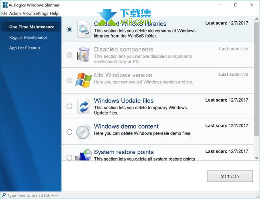Screen dimensions: 260x199
Task: Select the System restore points radio button
Action: [69, 157]
